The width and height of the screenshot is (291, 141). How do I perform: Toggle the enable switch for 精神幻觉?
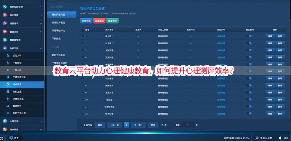pos(249,113)
